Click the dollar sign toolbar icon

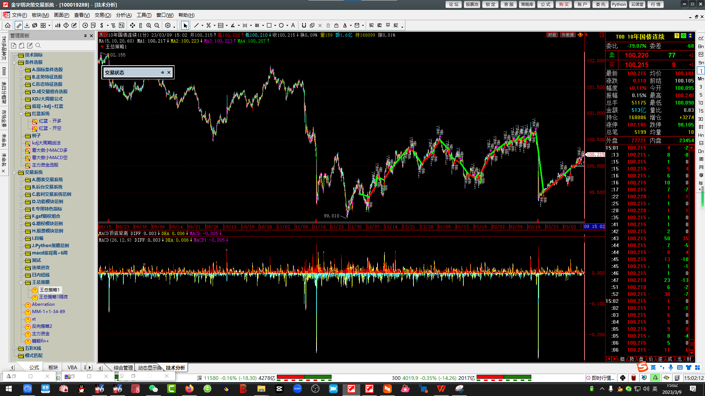click(102, 25)
